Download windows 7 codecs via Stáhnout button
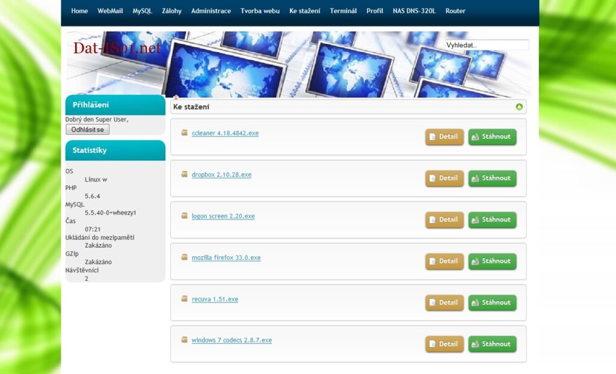 pyautogui.click(x=492, y=345)
